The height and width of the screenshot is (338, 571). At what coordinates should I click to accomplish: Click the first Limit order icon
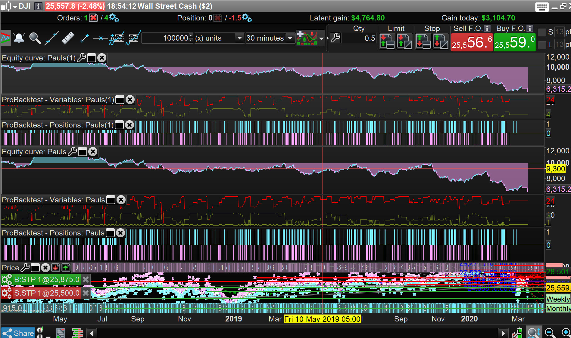pos(387,41)
